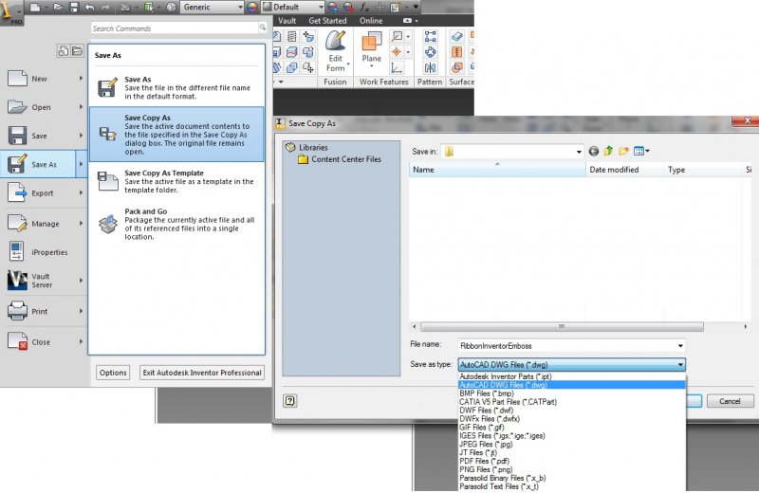This screenshot has height=493, width=759.
Task: Switch to the Online ribbon tab
Action: [371, 20]
